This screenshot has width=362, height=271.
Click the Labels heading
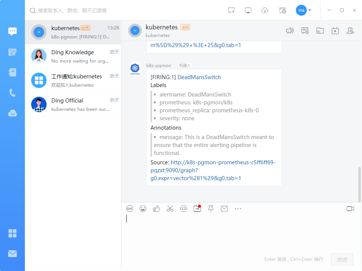coord(158,85)
